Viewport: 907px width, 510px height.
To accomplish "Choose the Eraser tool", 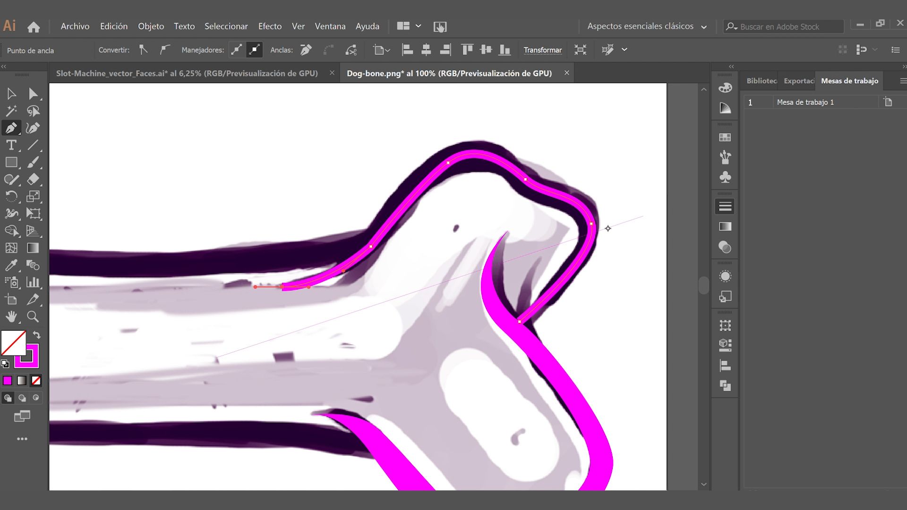I will (x=33, y=179).
